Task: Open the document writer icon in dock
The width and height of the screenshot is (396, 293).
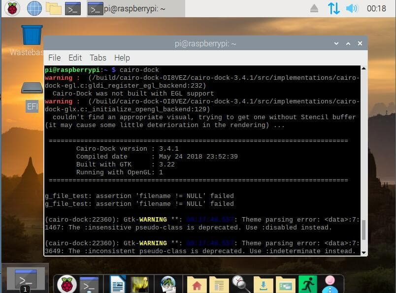Action: (118, 285)
